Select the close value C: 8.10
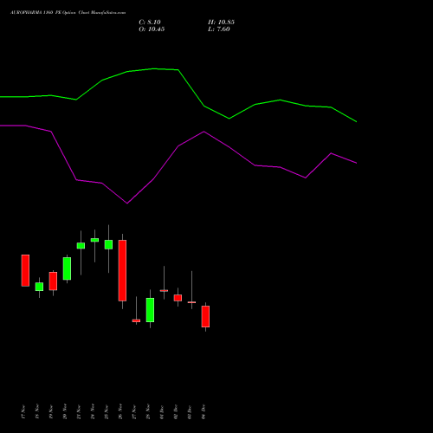The image size is (433, 433). click(150, 23)
